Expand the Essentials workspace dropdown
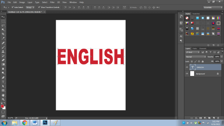Image resolution: width=224 pixels, height=126 pixels. pyautogui.click(x=213, y=7)
